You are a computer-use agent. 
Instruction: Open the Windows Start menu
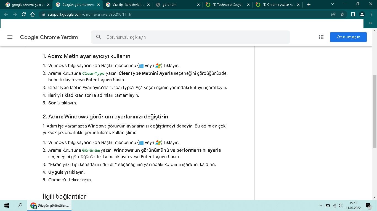[x=7, y=206]
